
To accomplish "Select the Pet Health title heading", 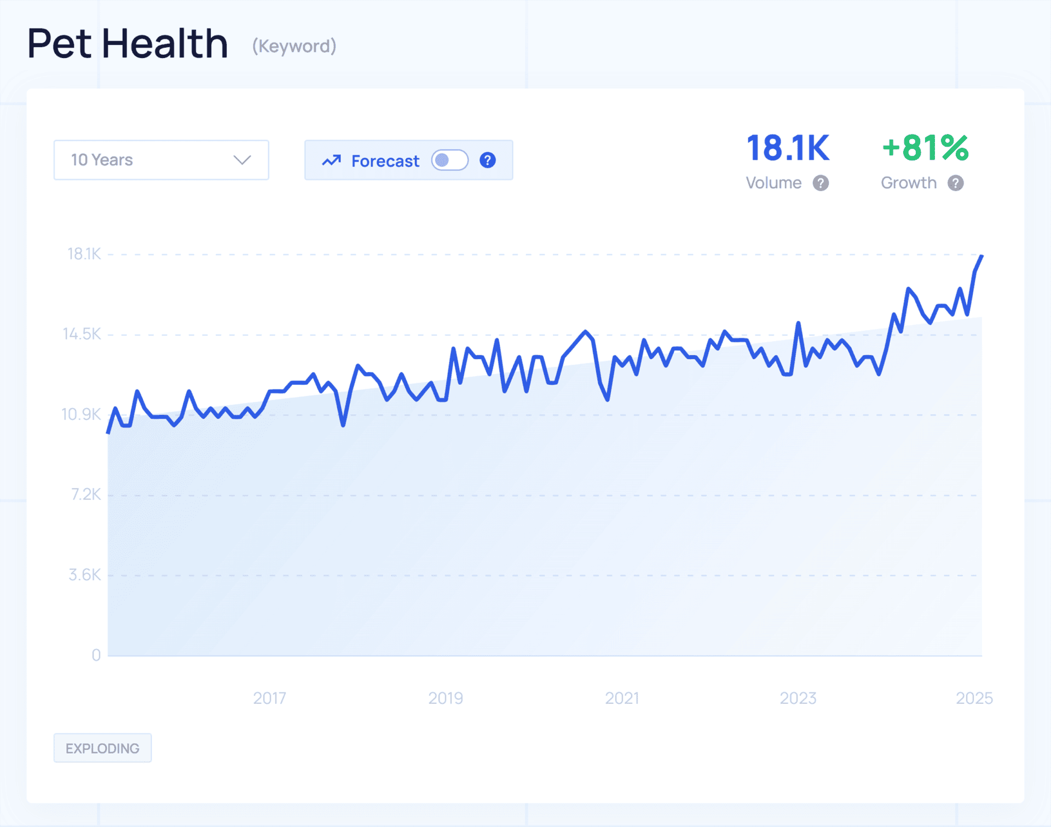I will click(x=128, y=44).
